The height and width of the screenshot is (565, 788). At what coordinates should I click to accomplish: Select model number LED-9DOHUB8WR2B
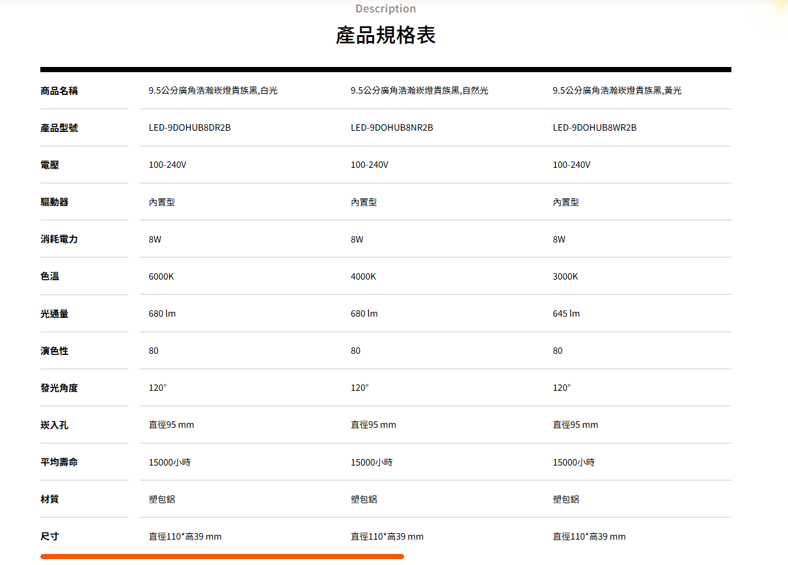pyautogui.click(x=594, y=127)
